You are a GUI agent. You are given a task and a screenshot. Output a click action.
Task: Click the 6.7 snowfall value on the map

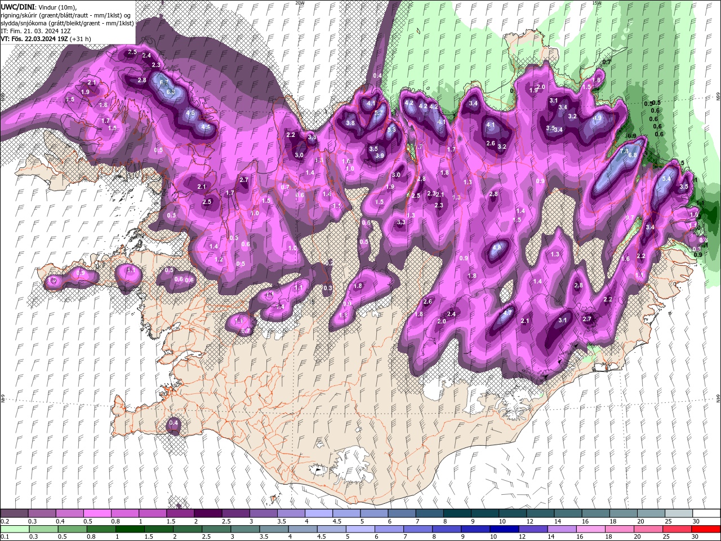[164, 83]
